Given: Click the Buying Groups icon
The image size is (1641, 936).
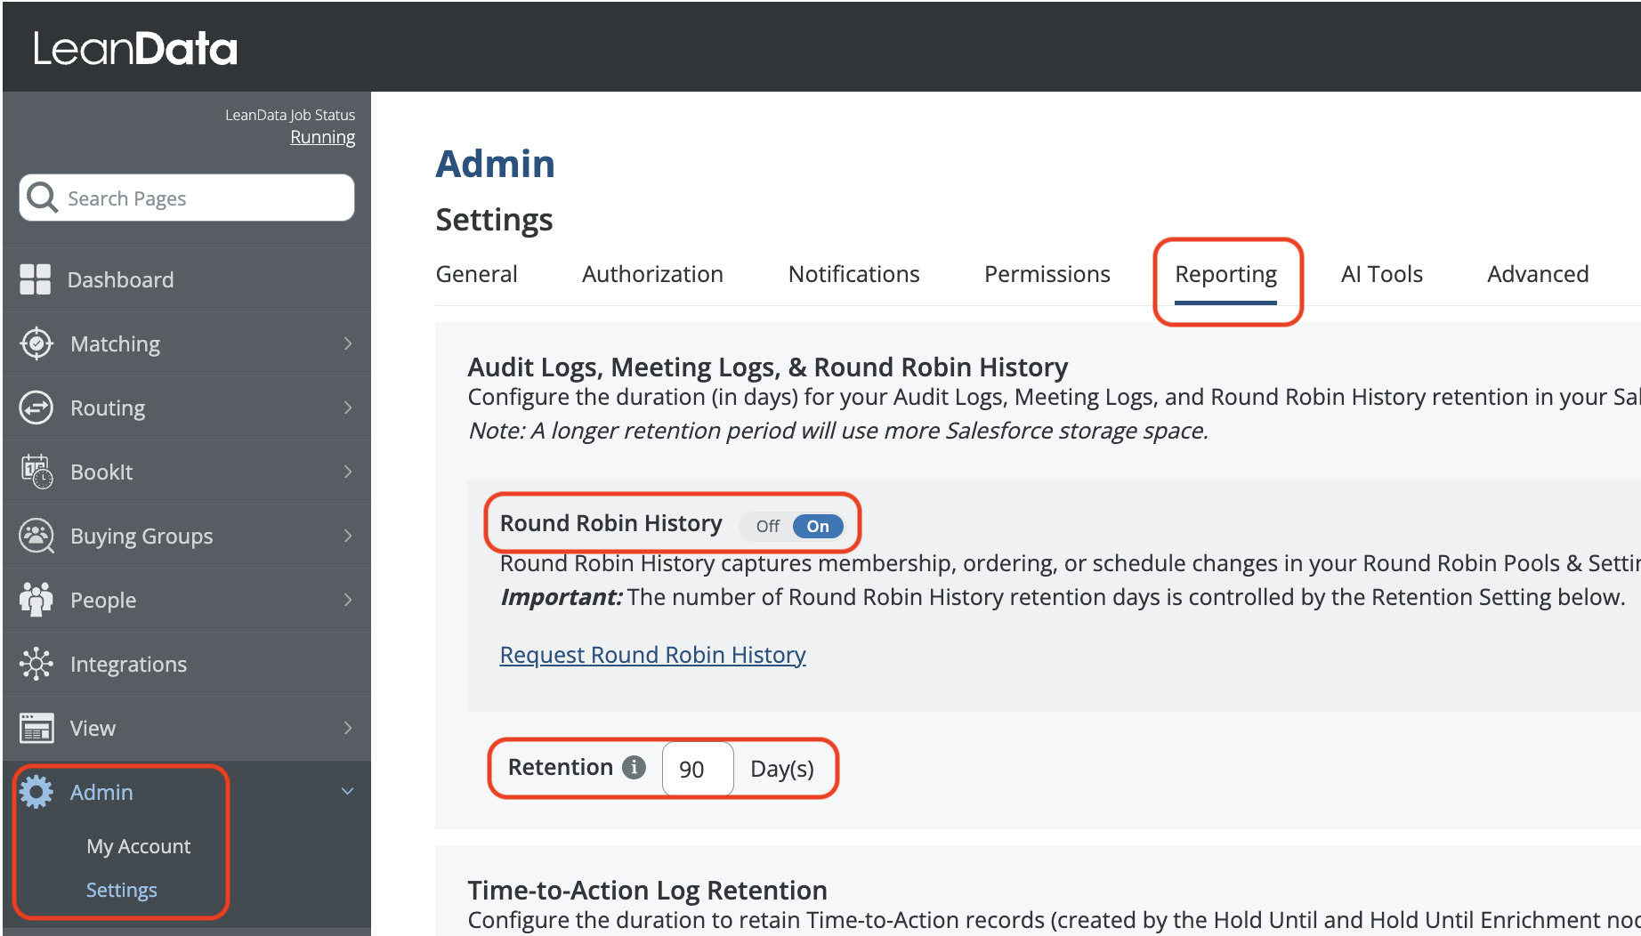Looking at the screenshot, I should pos(36,536).
